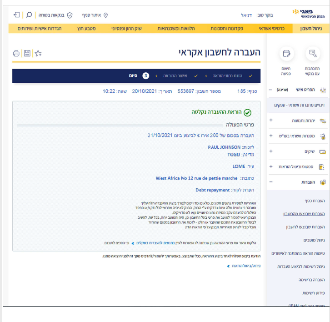Open the שוק ההון ופנסיוני menu
Screen dimensions: 330x322
click(x=126, y=29)
